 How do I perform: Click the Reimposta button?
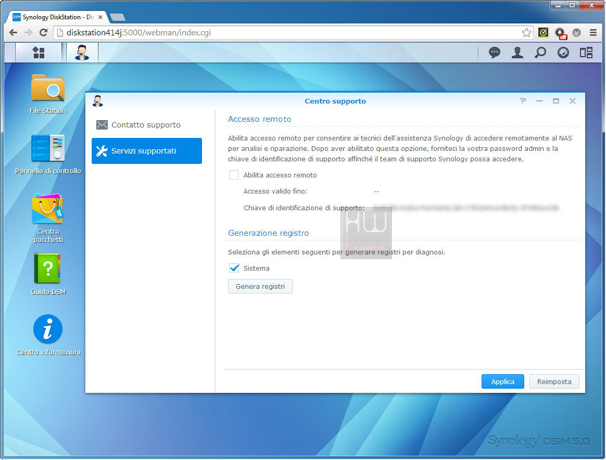(554, 381)
